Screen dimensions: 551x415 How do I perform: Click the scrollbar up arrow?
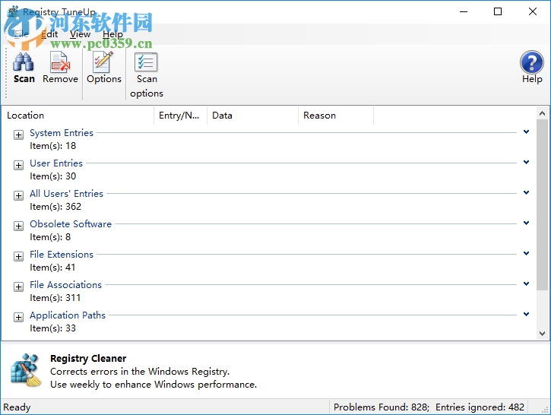click(542, 113)
